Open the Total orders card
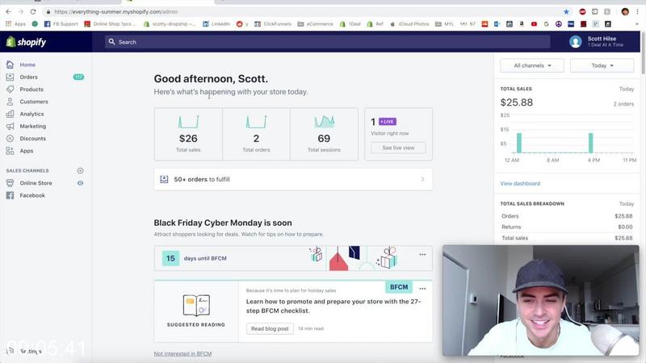The height and width of the screenshot is (363, 646). point(256,134)
